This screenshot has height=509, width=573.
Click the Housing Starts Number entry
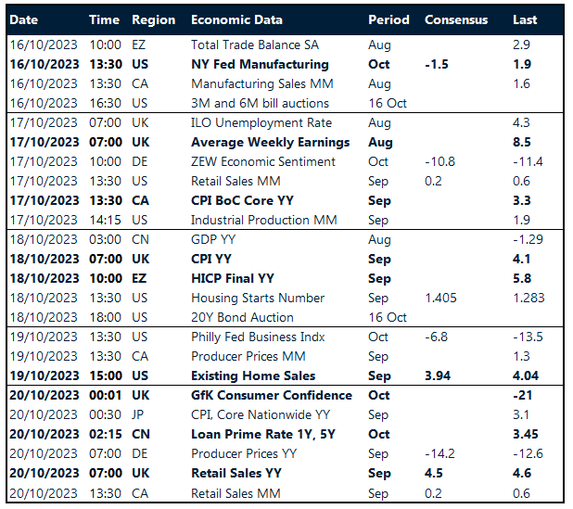(258, 298)
